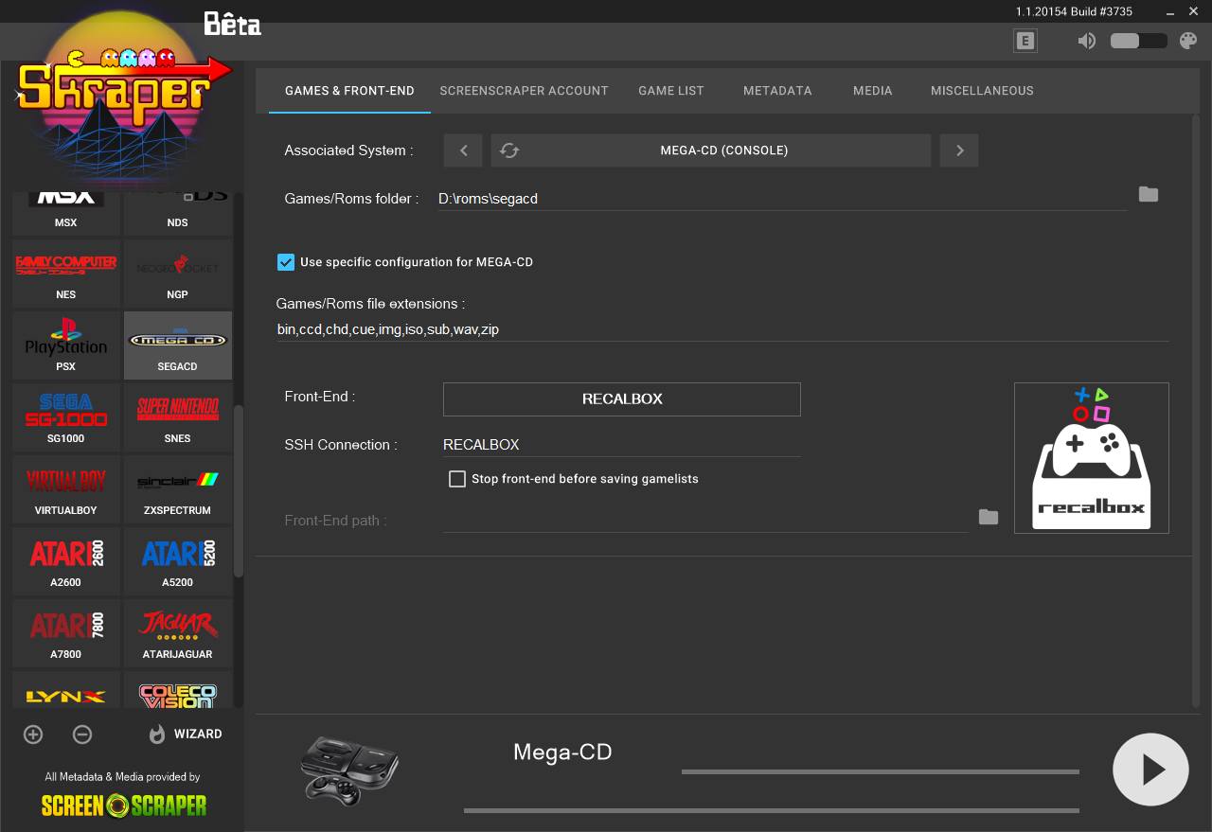The height and width of the screenshot is (832, 1212).
Task: Click the Mega-CD title text
Action: (x=562, y=752)
